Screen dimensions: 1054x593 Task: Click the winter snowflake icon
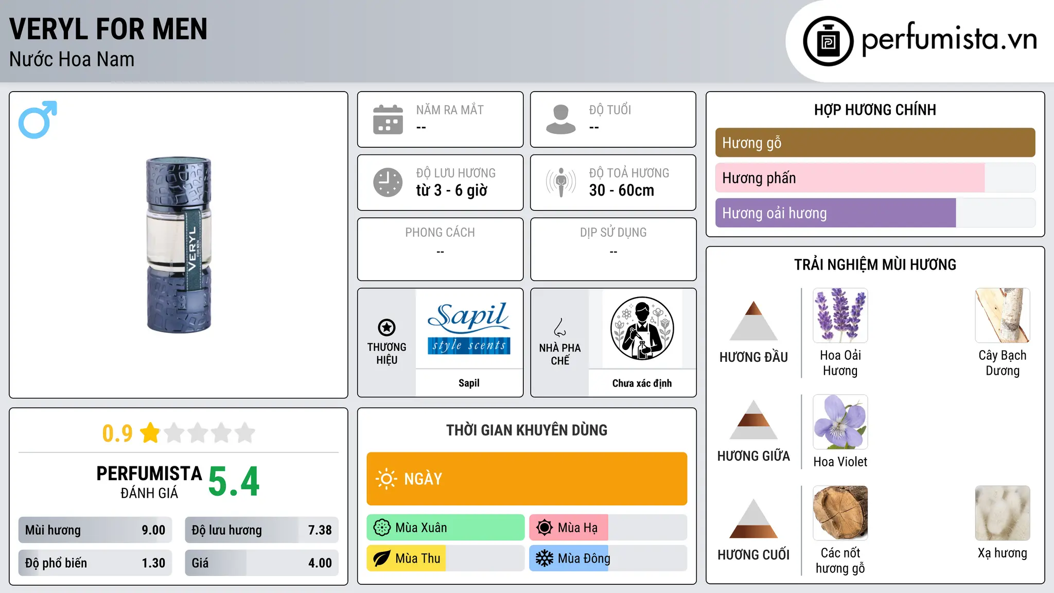click(544, 559)
